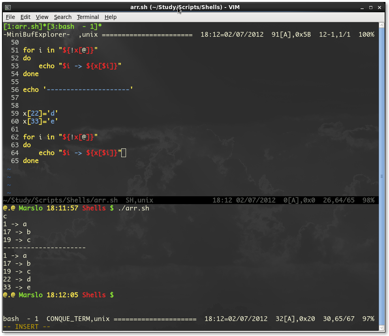Click the -MiniBufExplorer- status label

pos(37,34)
